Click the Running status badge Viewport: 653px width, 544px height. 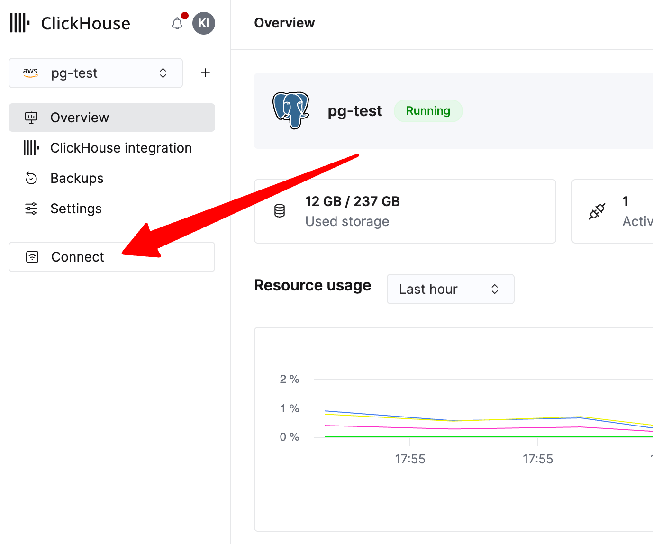[x=428, y=110]
